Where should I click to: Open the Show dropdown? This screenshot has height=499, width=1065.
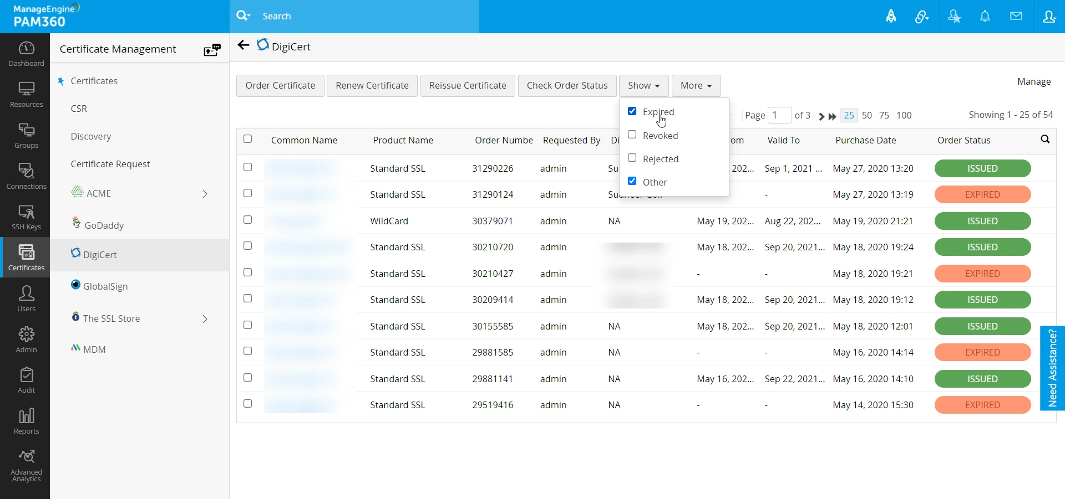click(643, 86)
